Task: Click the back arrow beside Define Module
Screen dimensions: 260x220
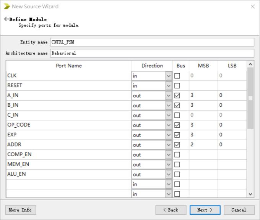Action: point(6,19)
